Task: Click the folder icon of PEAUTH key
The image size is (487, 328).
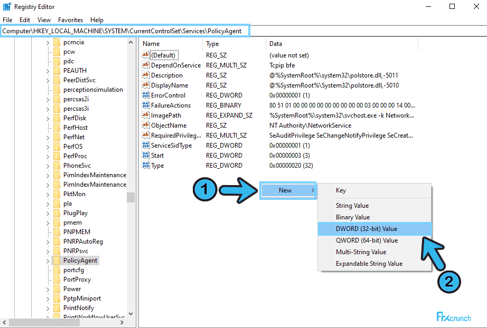Action: click(x=57, y=71)
